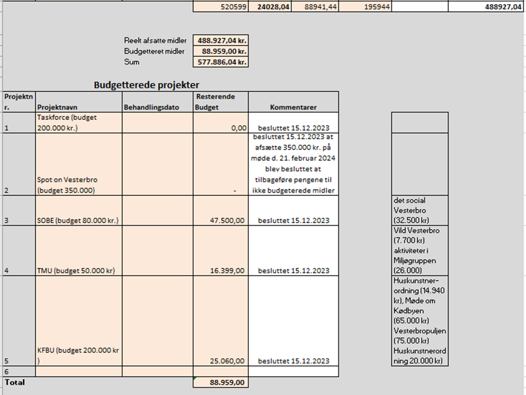
Task: Click the remaining budget 16.399,00
Action: (221, 251)
